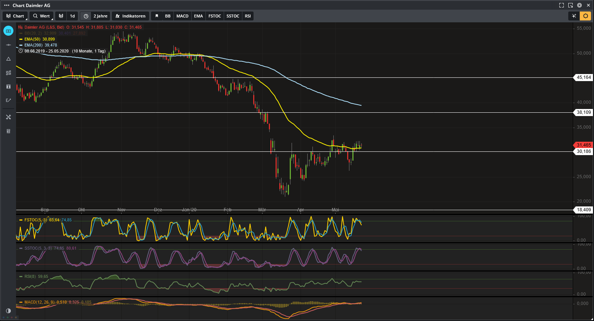Click the sparkle effects button
594x321 pixels.
[574, 16]
